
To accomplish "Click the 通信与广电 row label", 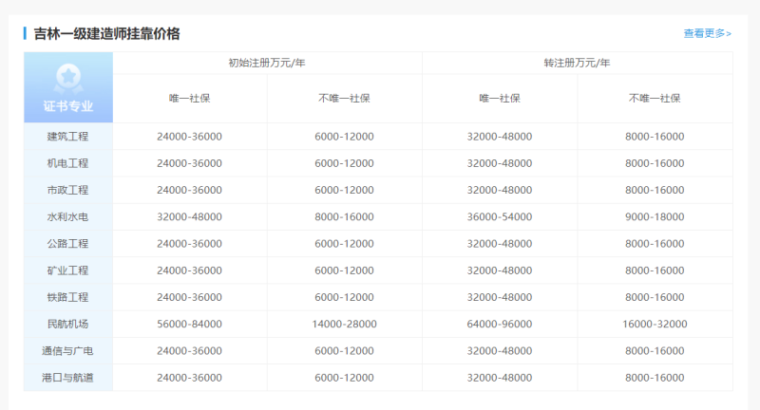I will coord(67,351).
